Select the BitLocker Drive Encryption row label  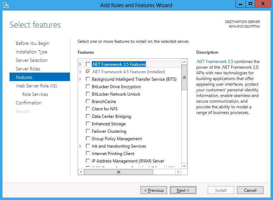(116, 87)
